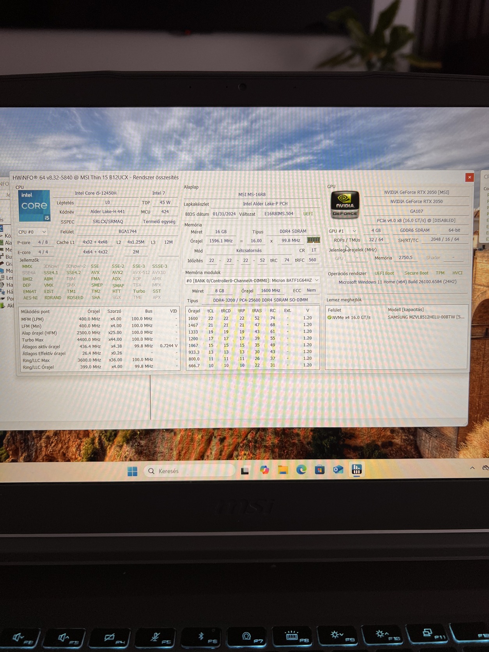The height and width of the screenshot is (652, 489).
Task: Click the MMX feature flag
Action: [x=27, y=266]
